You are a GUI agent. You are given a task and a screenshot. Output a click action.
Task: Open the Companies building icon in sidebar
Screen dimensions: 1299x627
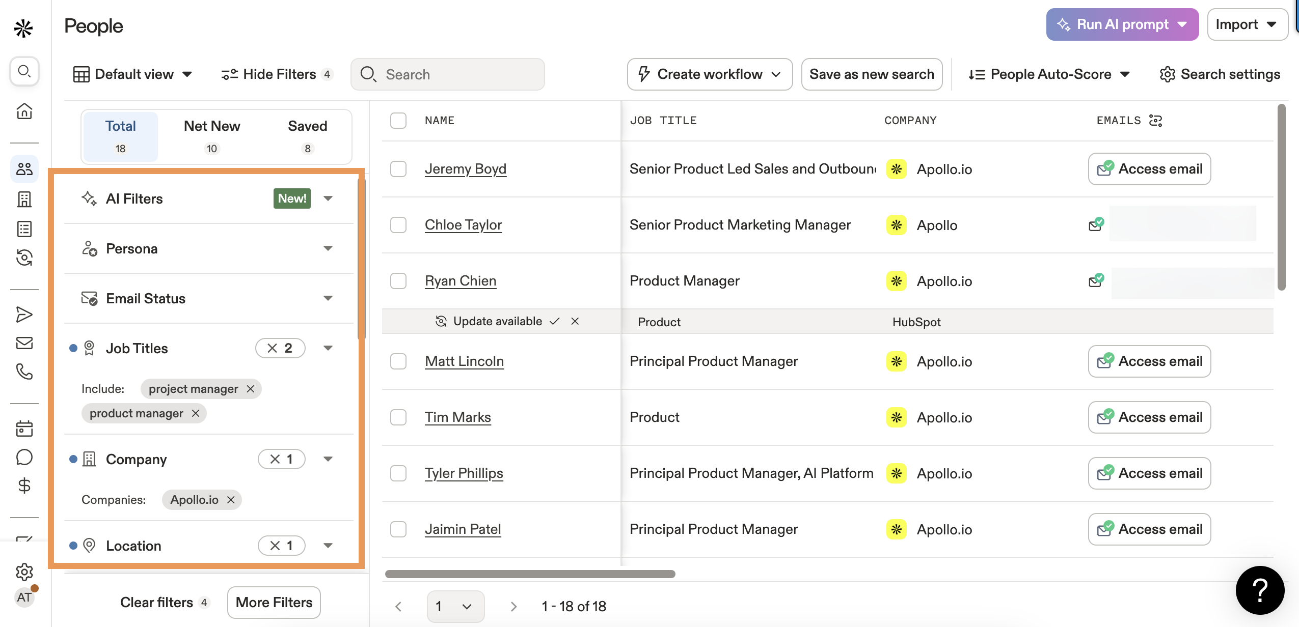pos(24,199)
